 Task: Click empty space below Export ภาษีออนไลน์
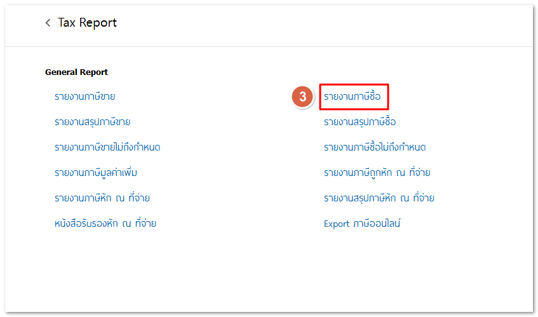tap(362, 267)
